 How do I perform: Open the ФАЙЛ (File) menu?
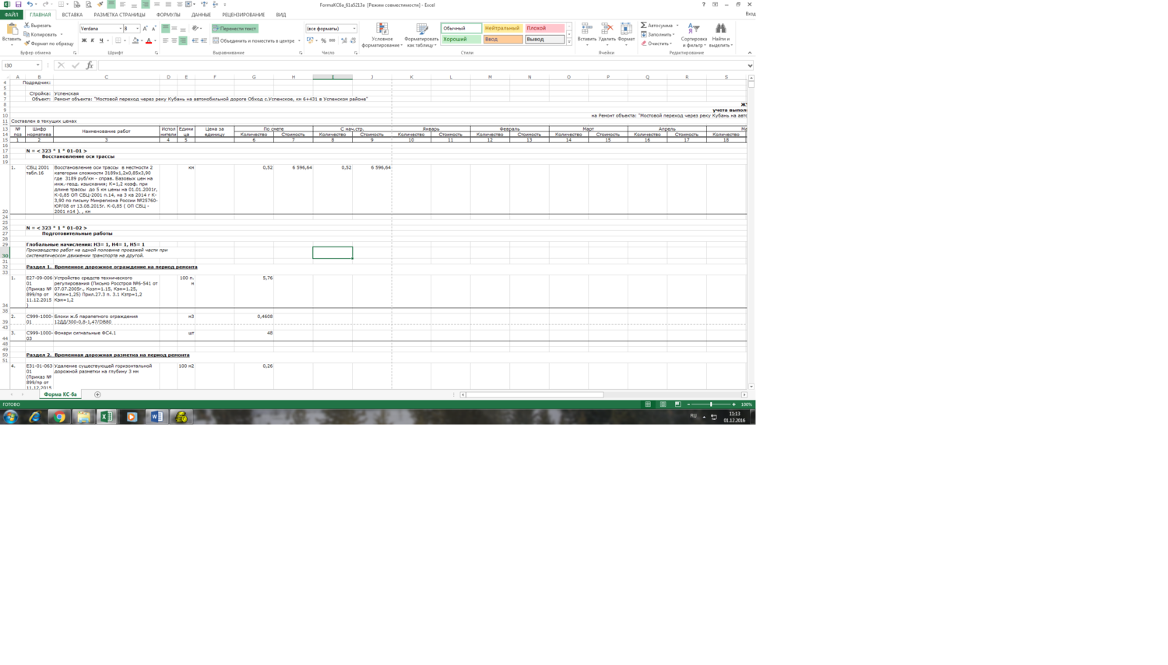11,15
